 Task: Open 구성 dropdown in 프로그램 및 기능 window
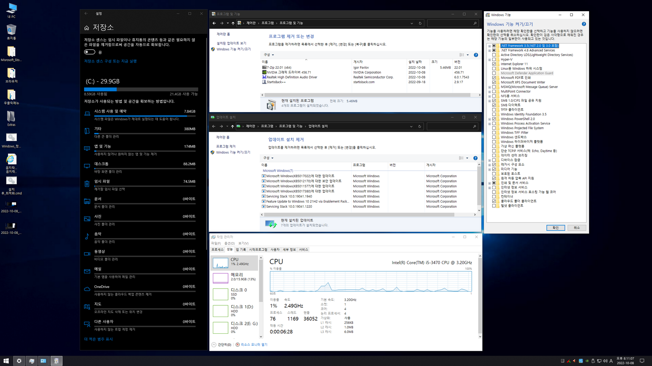coord(269,55)
